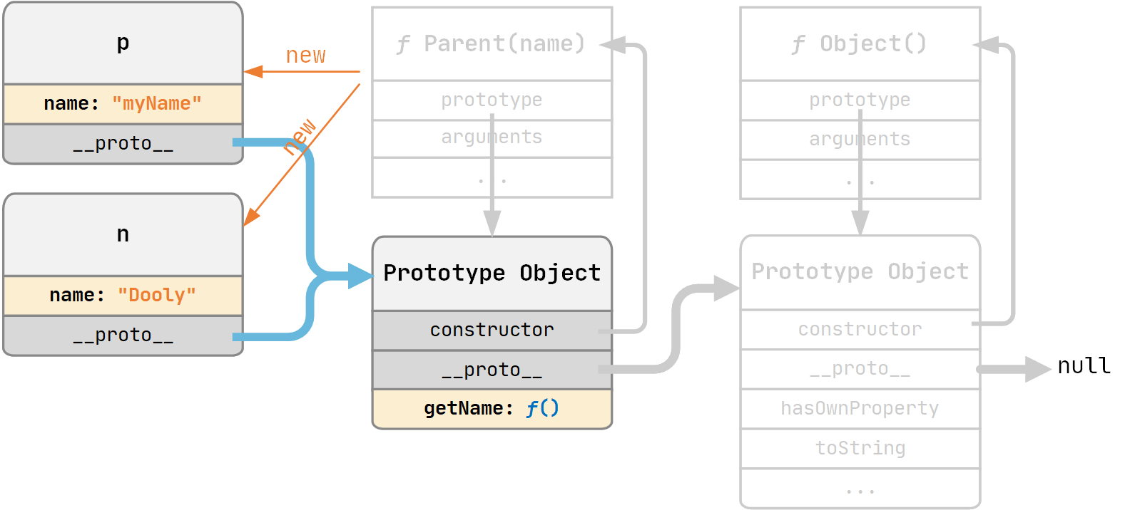Click the null label
The image size is (1125, 510).
[x=1084, y=366]
